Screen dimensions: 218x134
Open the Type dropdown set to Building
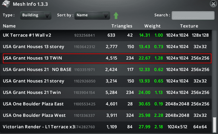(x=35, y=16)
